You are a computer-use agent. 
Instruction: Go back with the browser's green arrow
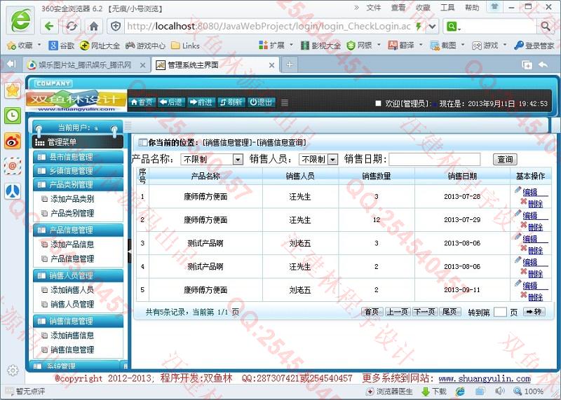click(x=49, y=26)
